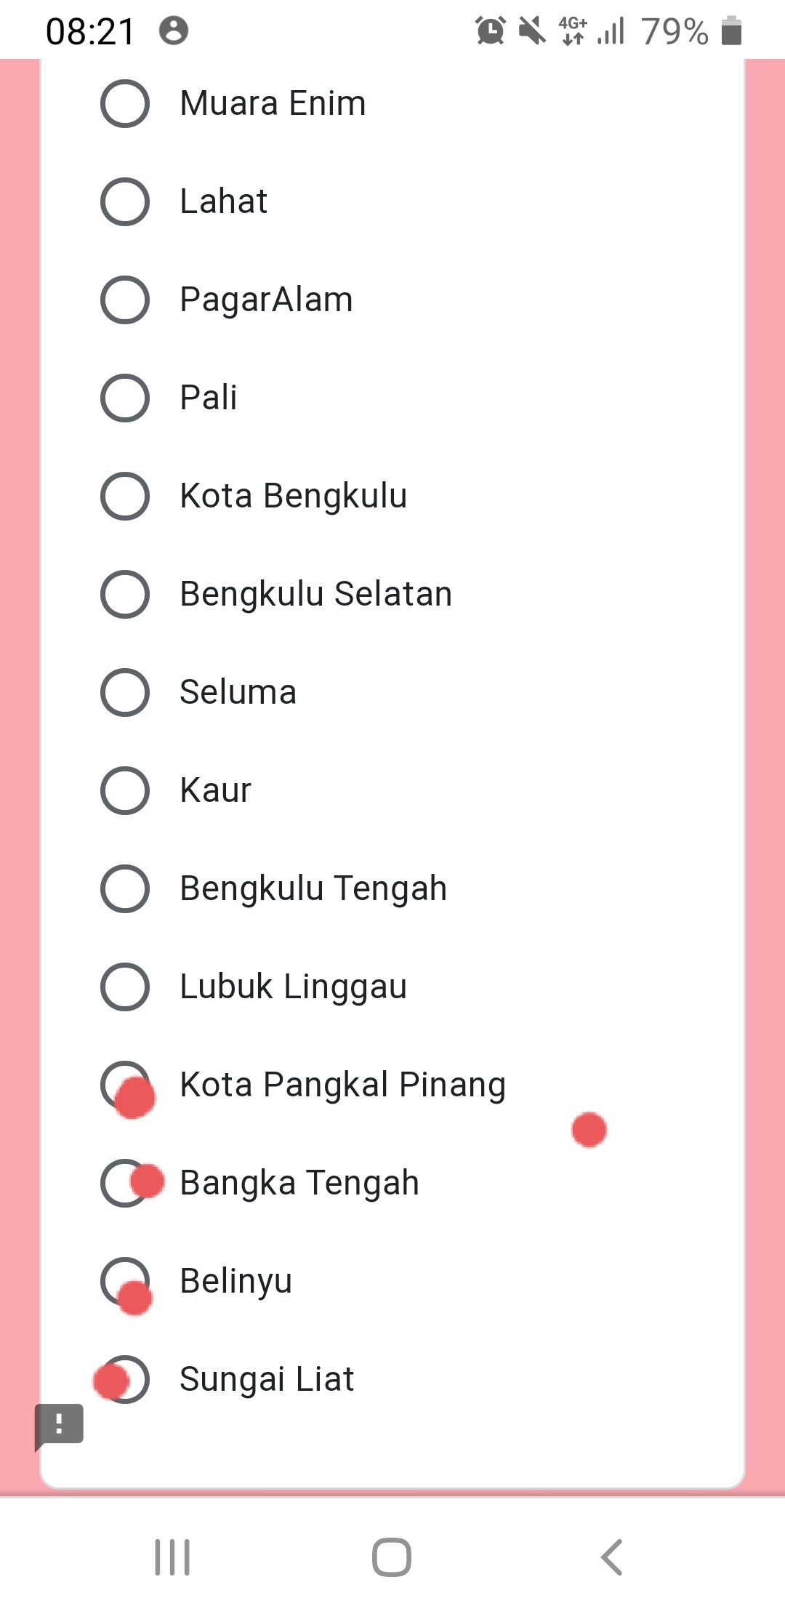Pick the Pali radio button
Viewport: 785px width, 1614px height.
click(125, 398)
